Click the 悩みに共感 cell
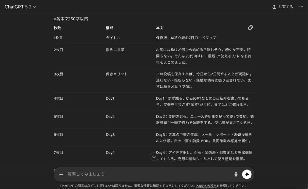Screen dimensions: 308x189 (x=115, y=50)
